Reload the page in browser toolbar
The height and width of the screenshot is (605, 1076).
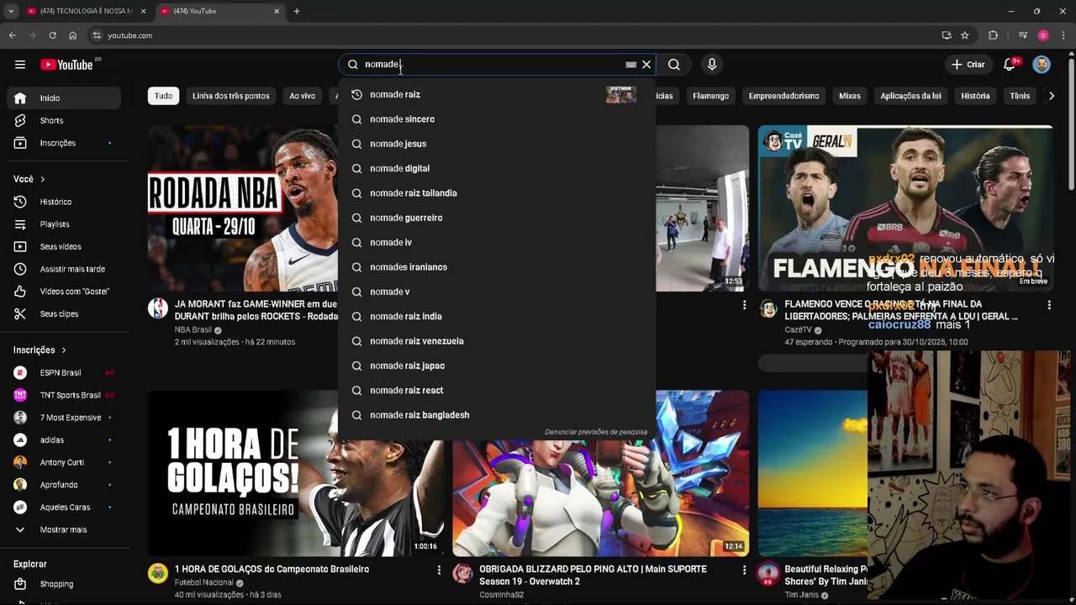click(52, 35)
